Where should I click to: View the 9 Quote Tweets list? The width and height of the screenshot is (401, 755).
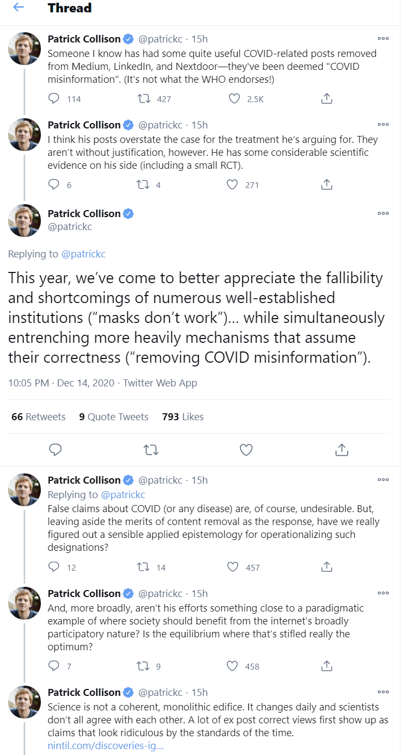point(113,416)
